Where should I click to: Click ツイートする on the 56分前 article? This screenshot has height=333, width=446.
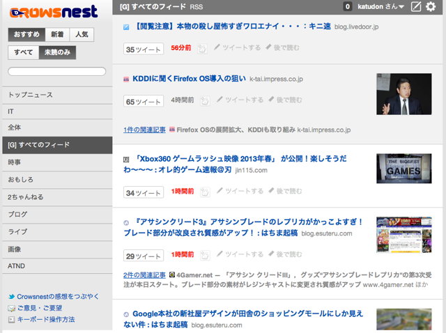coord(237,47)
